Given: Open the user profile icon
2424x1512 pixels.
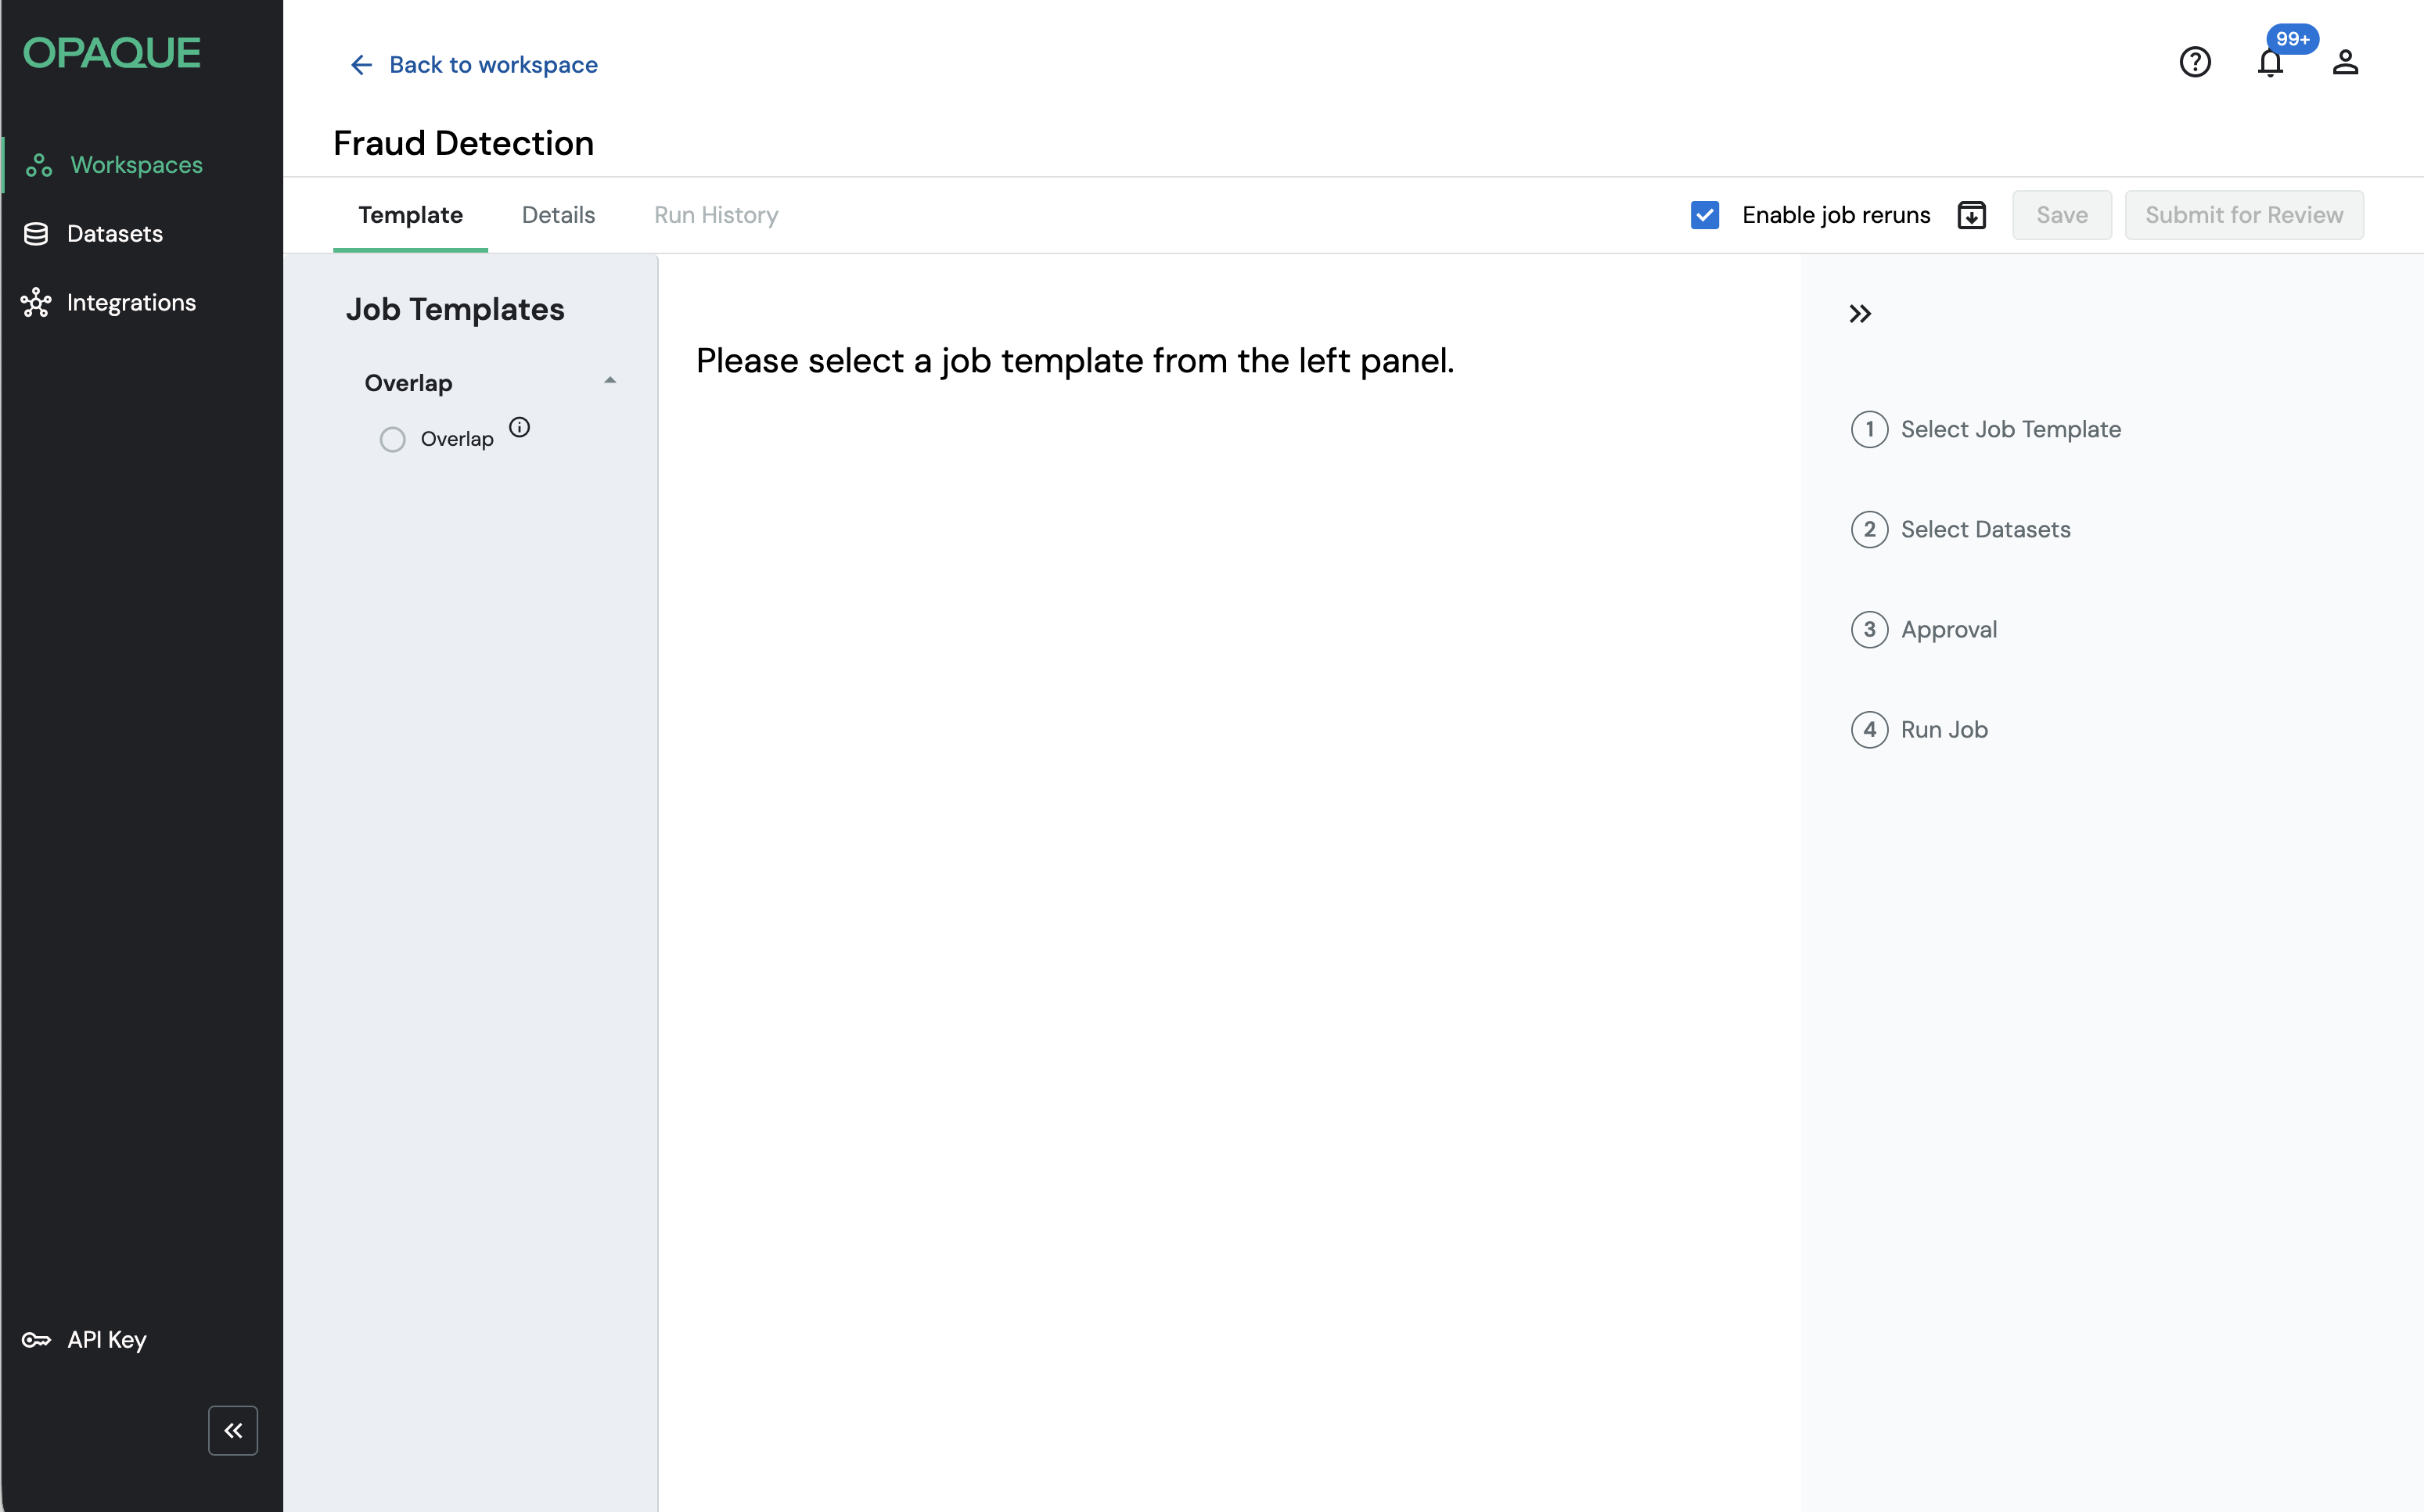Looking at the screenshot, I should pos(2345,63).
